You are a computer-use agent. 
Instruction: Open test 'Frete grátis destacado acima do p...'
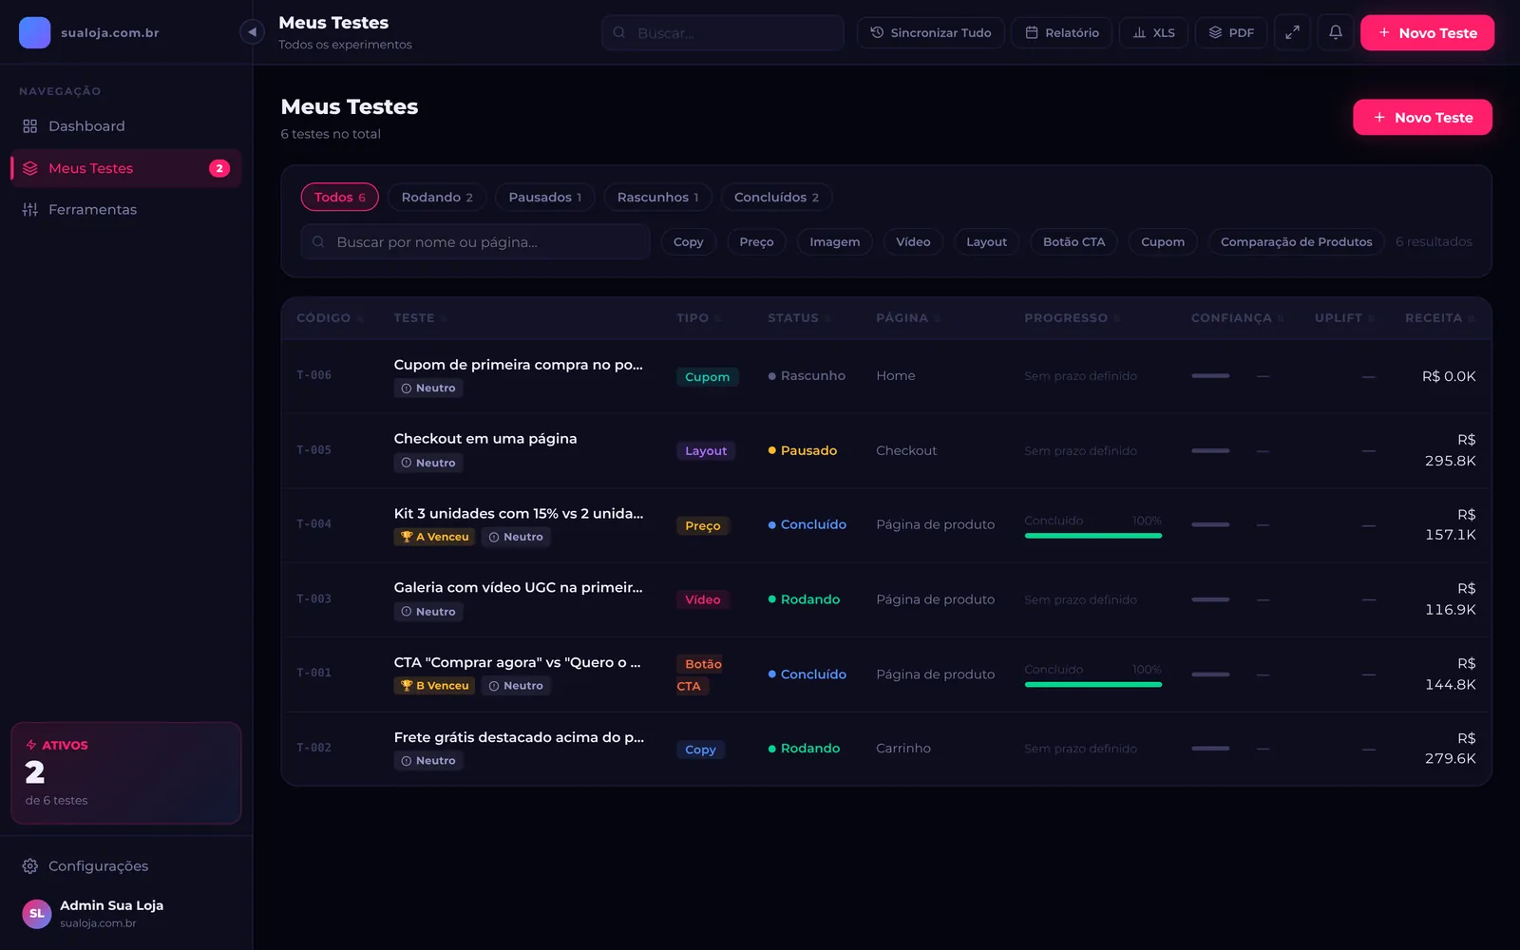pos(519,737)
